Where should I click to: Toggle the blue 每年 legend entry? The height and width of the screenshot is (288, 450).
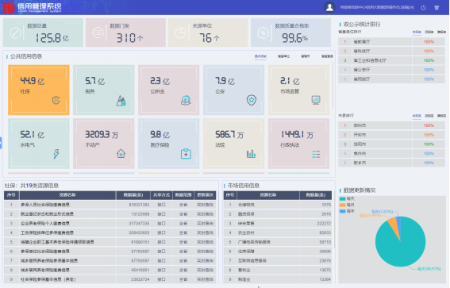click(347, 211)
